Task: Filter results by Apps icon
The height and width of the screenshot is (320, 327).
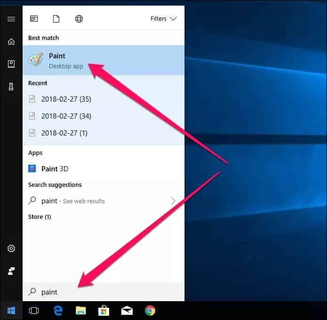Action: point(34,19)
